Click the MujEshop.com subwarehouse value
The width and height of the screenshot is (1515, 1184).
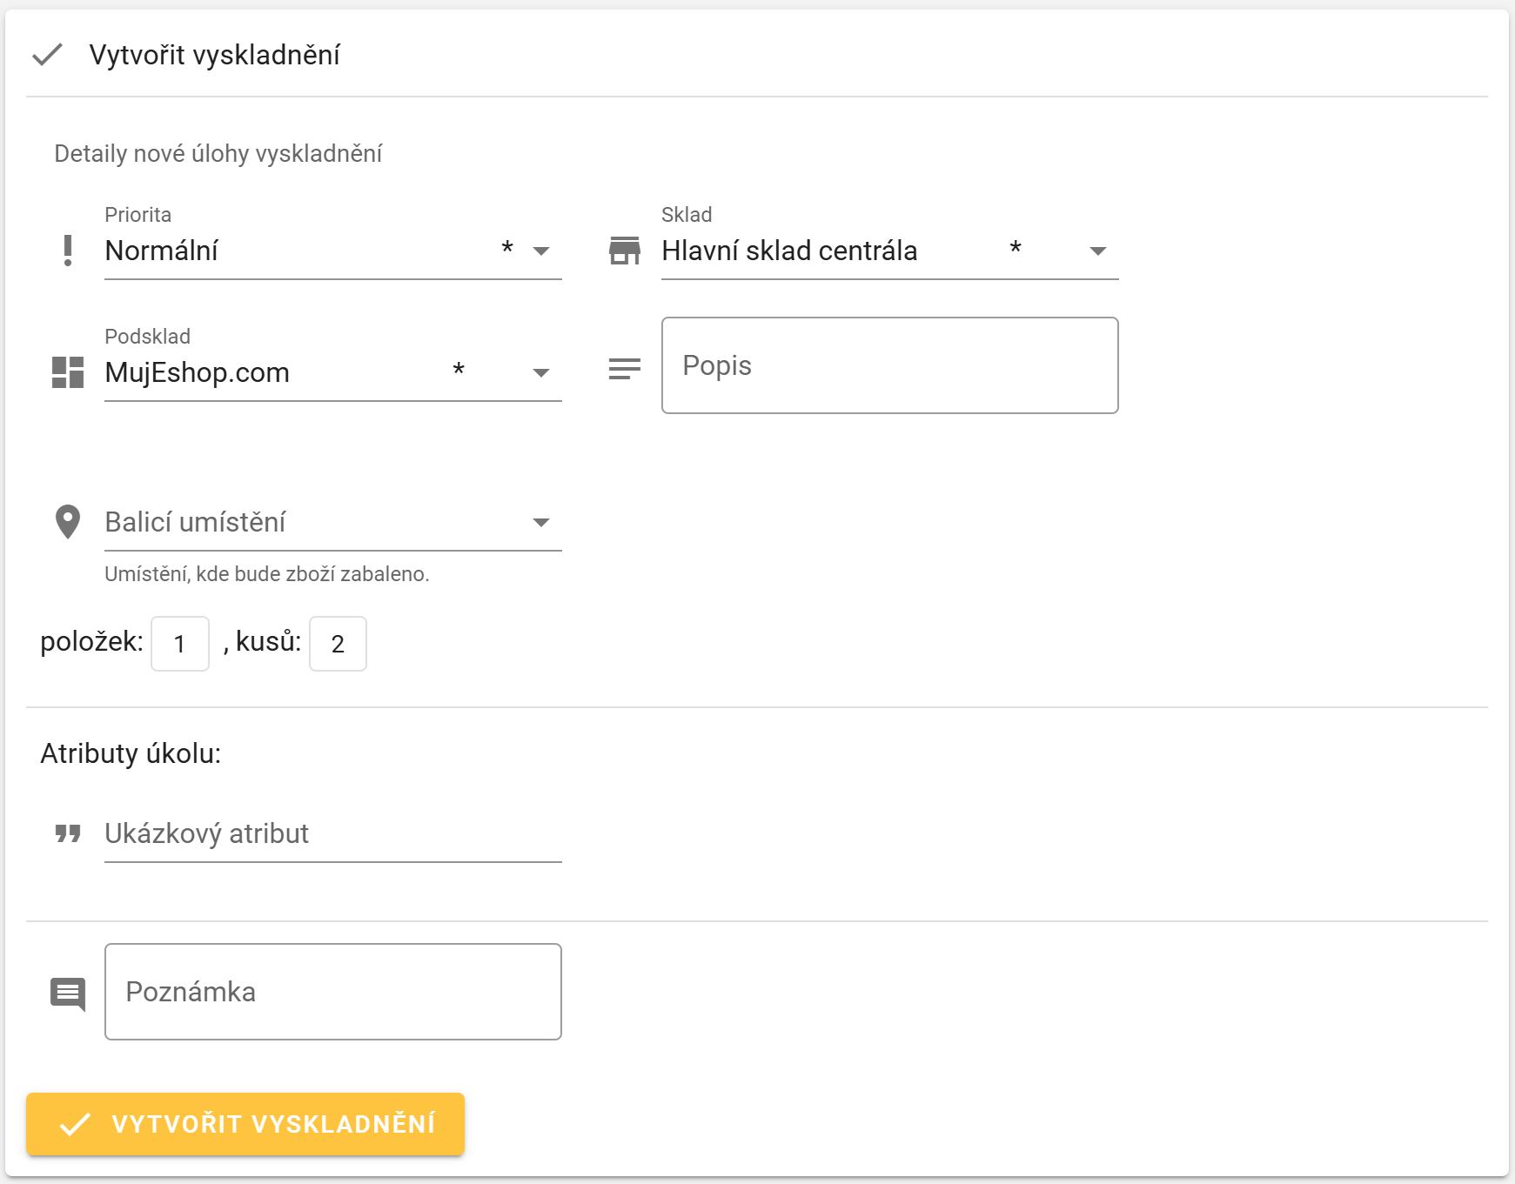click(x=198, y=372)
